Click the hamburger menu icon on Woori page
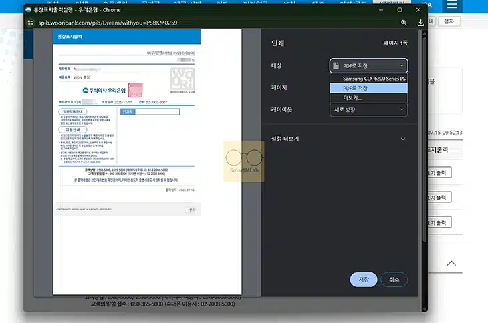Screen dimensions: 488x323 452,5
